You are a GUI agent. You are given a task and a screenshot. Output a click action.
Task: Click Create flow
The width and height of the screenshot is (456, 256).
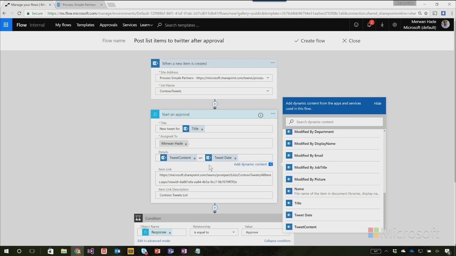[x=310, y=41]
